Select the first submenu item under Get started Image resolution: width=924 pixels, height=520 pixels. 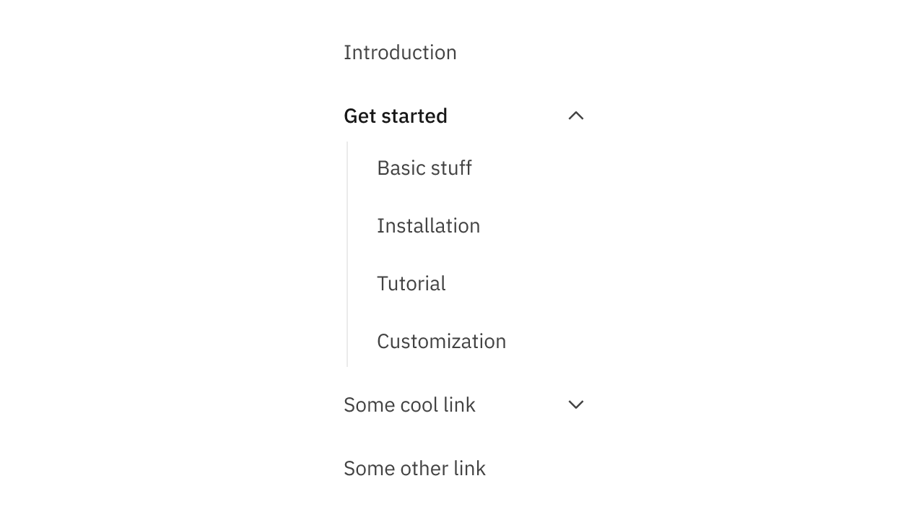pyautogui.click(x=424, y=168)
